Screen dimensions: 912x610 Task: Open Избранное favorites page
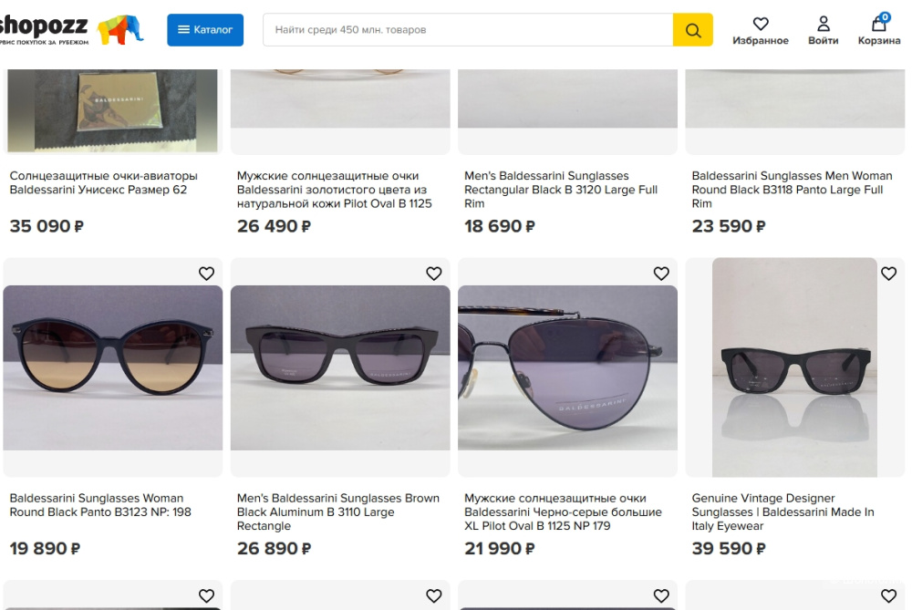(x=760, y=30)
